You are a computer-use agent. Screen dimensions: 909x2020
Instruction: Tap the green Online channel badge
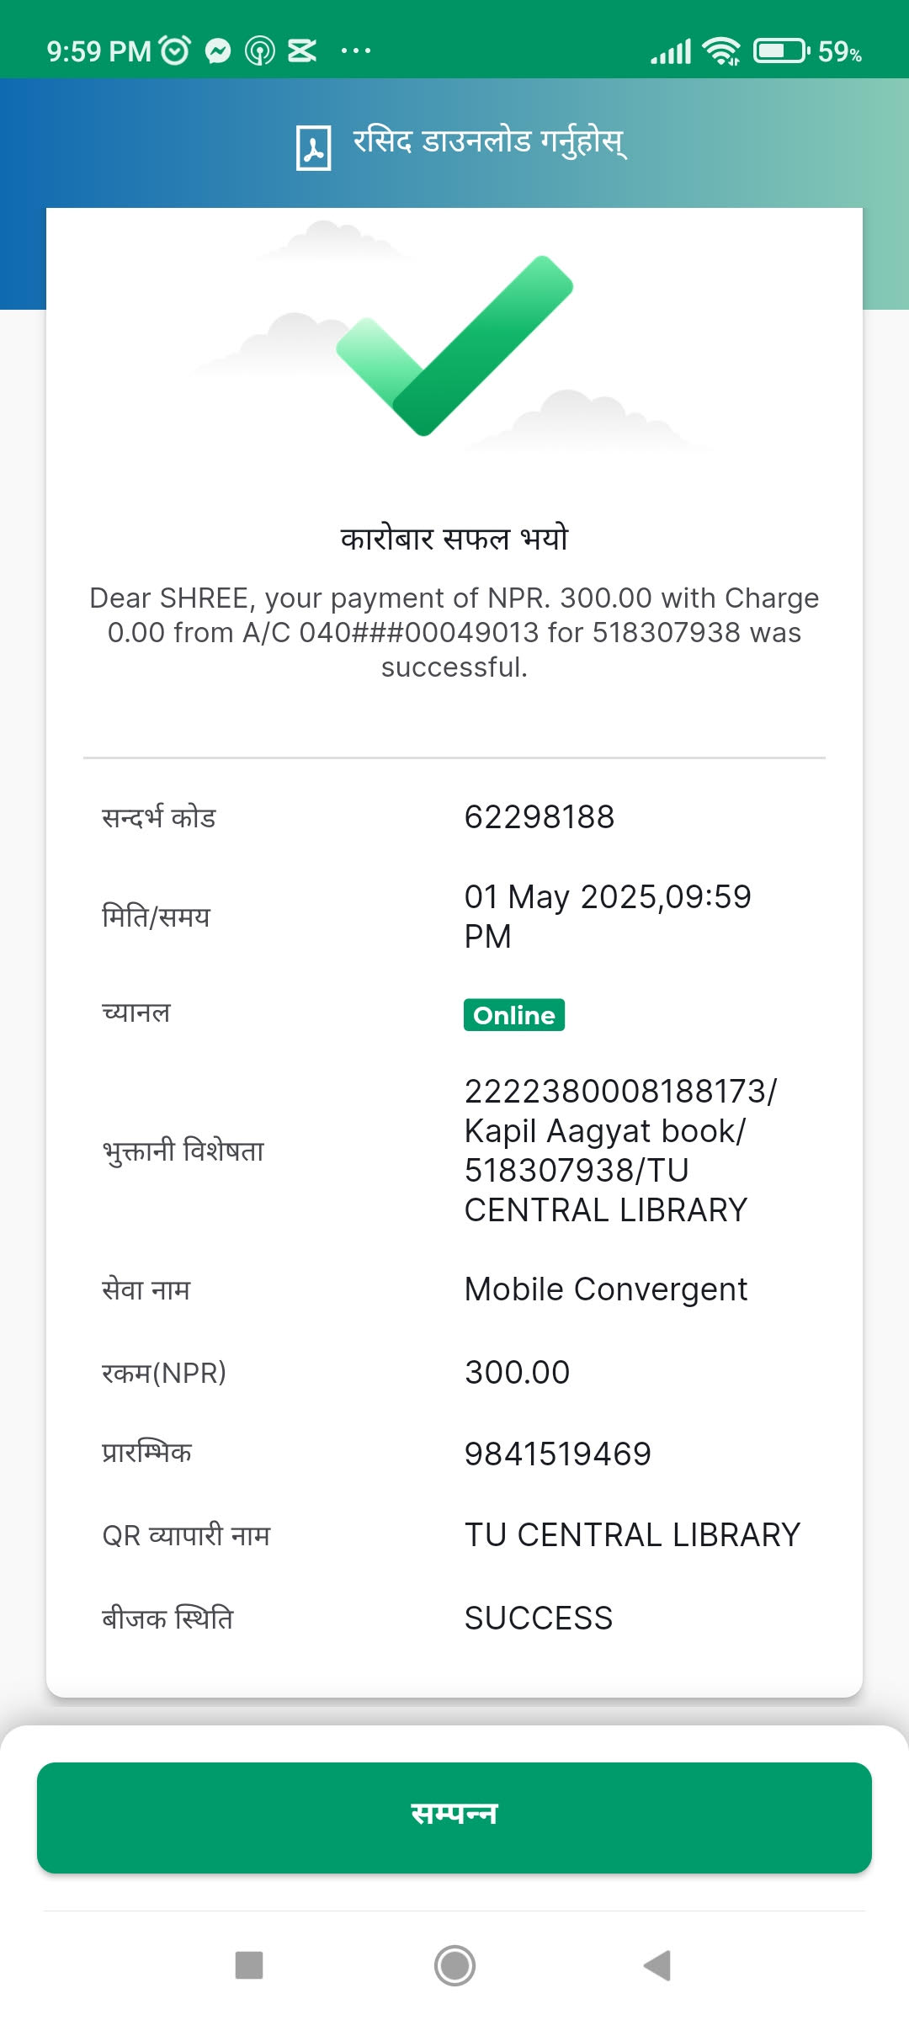[514, 1015]
